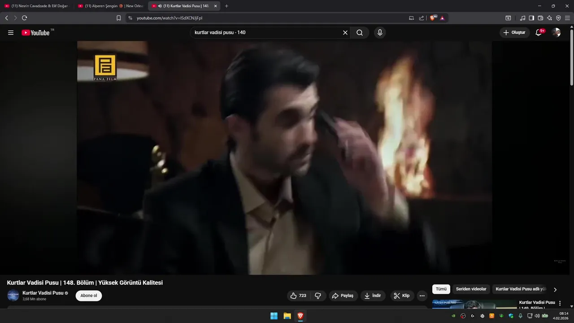Select the Kurtlar Vadisi Pusu adlı chip
Image resolution: width=574 pixels, height=323 pixels.
(521, 289)
